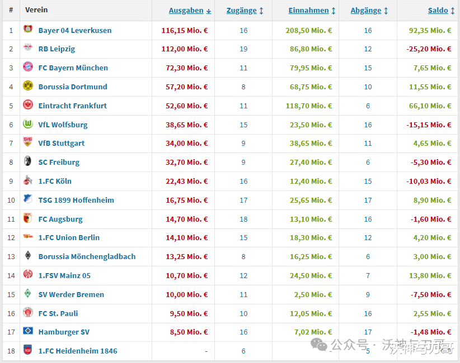
Task: Click the VfB Stuttgart crest icon
Action: [28, 142]
